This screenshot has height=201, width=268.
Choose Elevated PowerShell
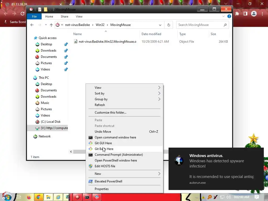click(x=124, y=181)
